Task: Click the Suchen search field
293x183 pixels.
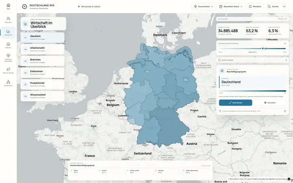Action: point(277,7)
